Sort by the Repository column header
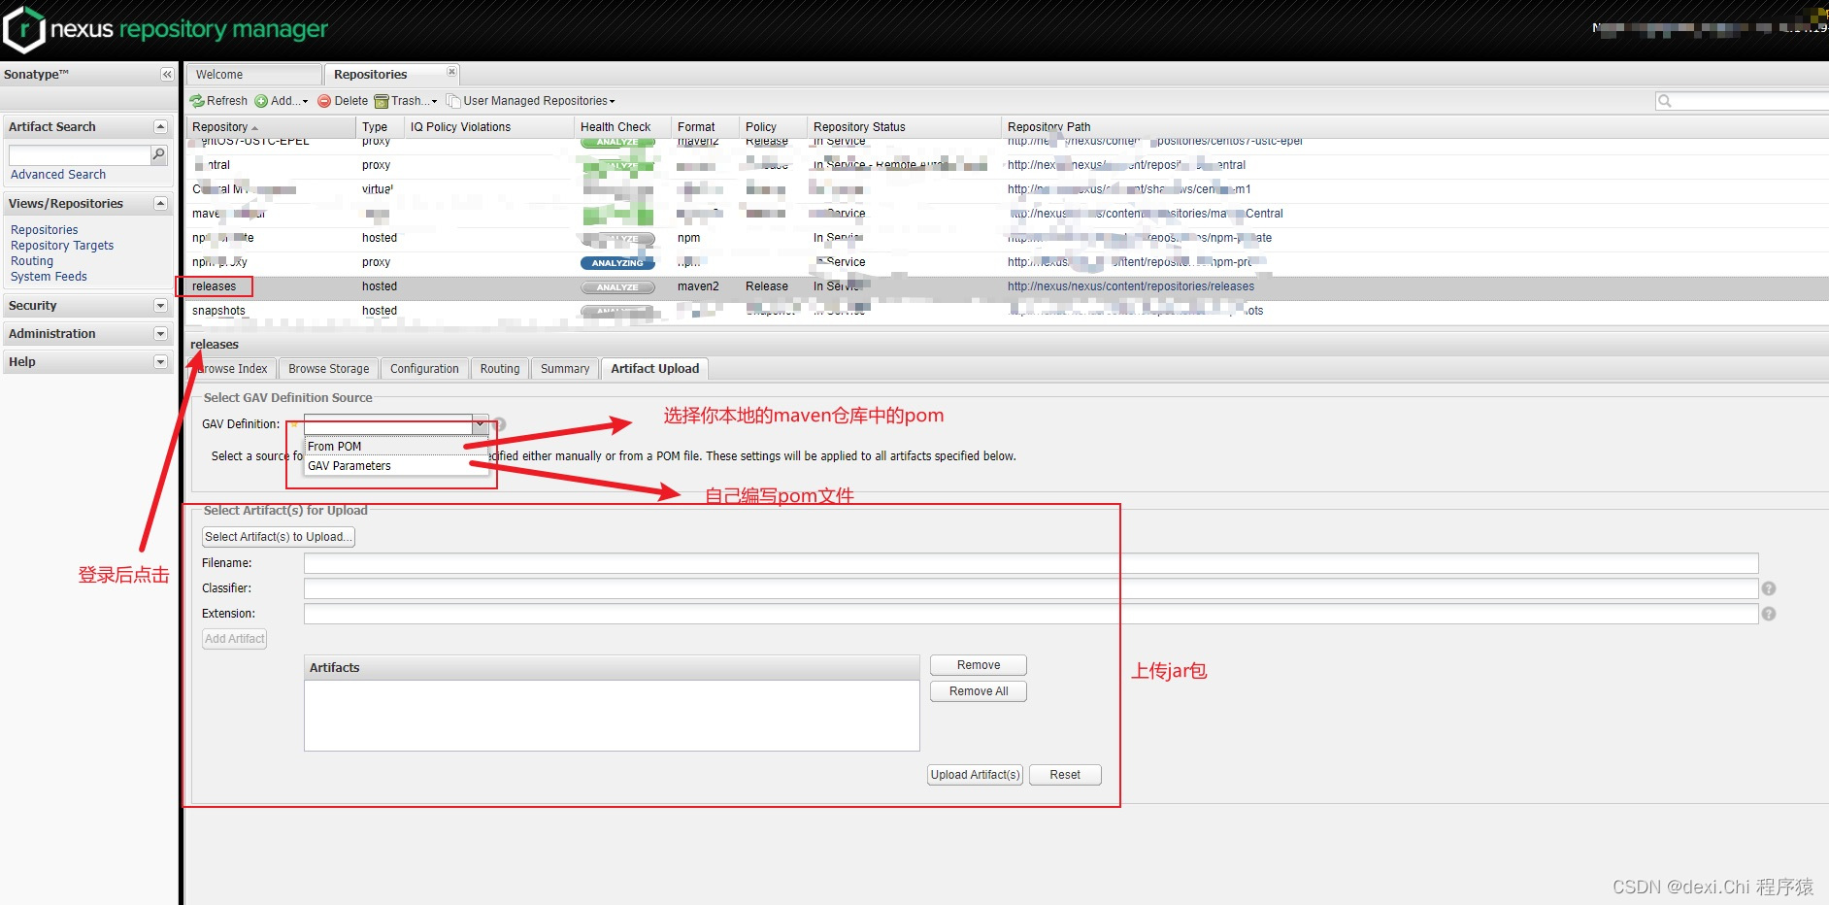Screen dimensions: 1829x905 point(271,127)
